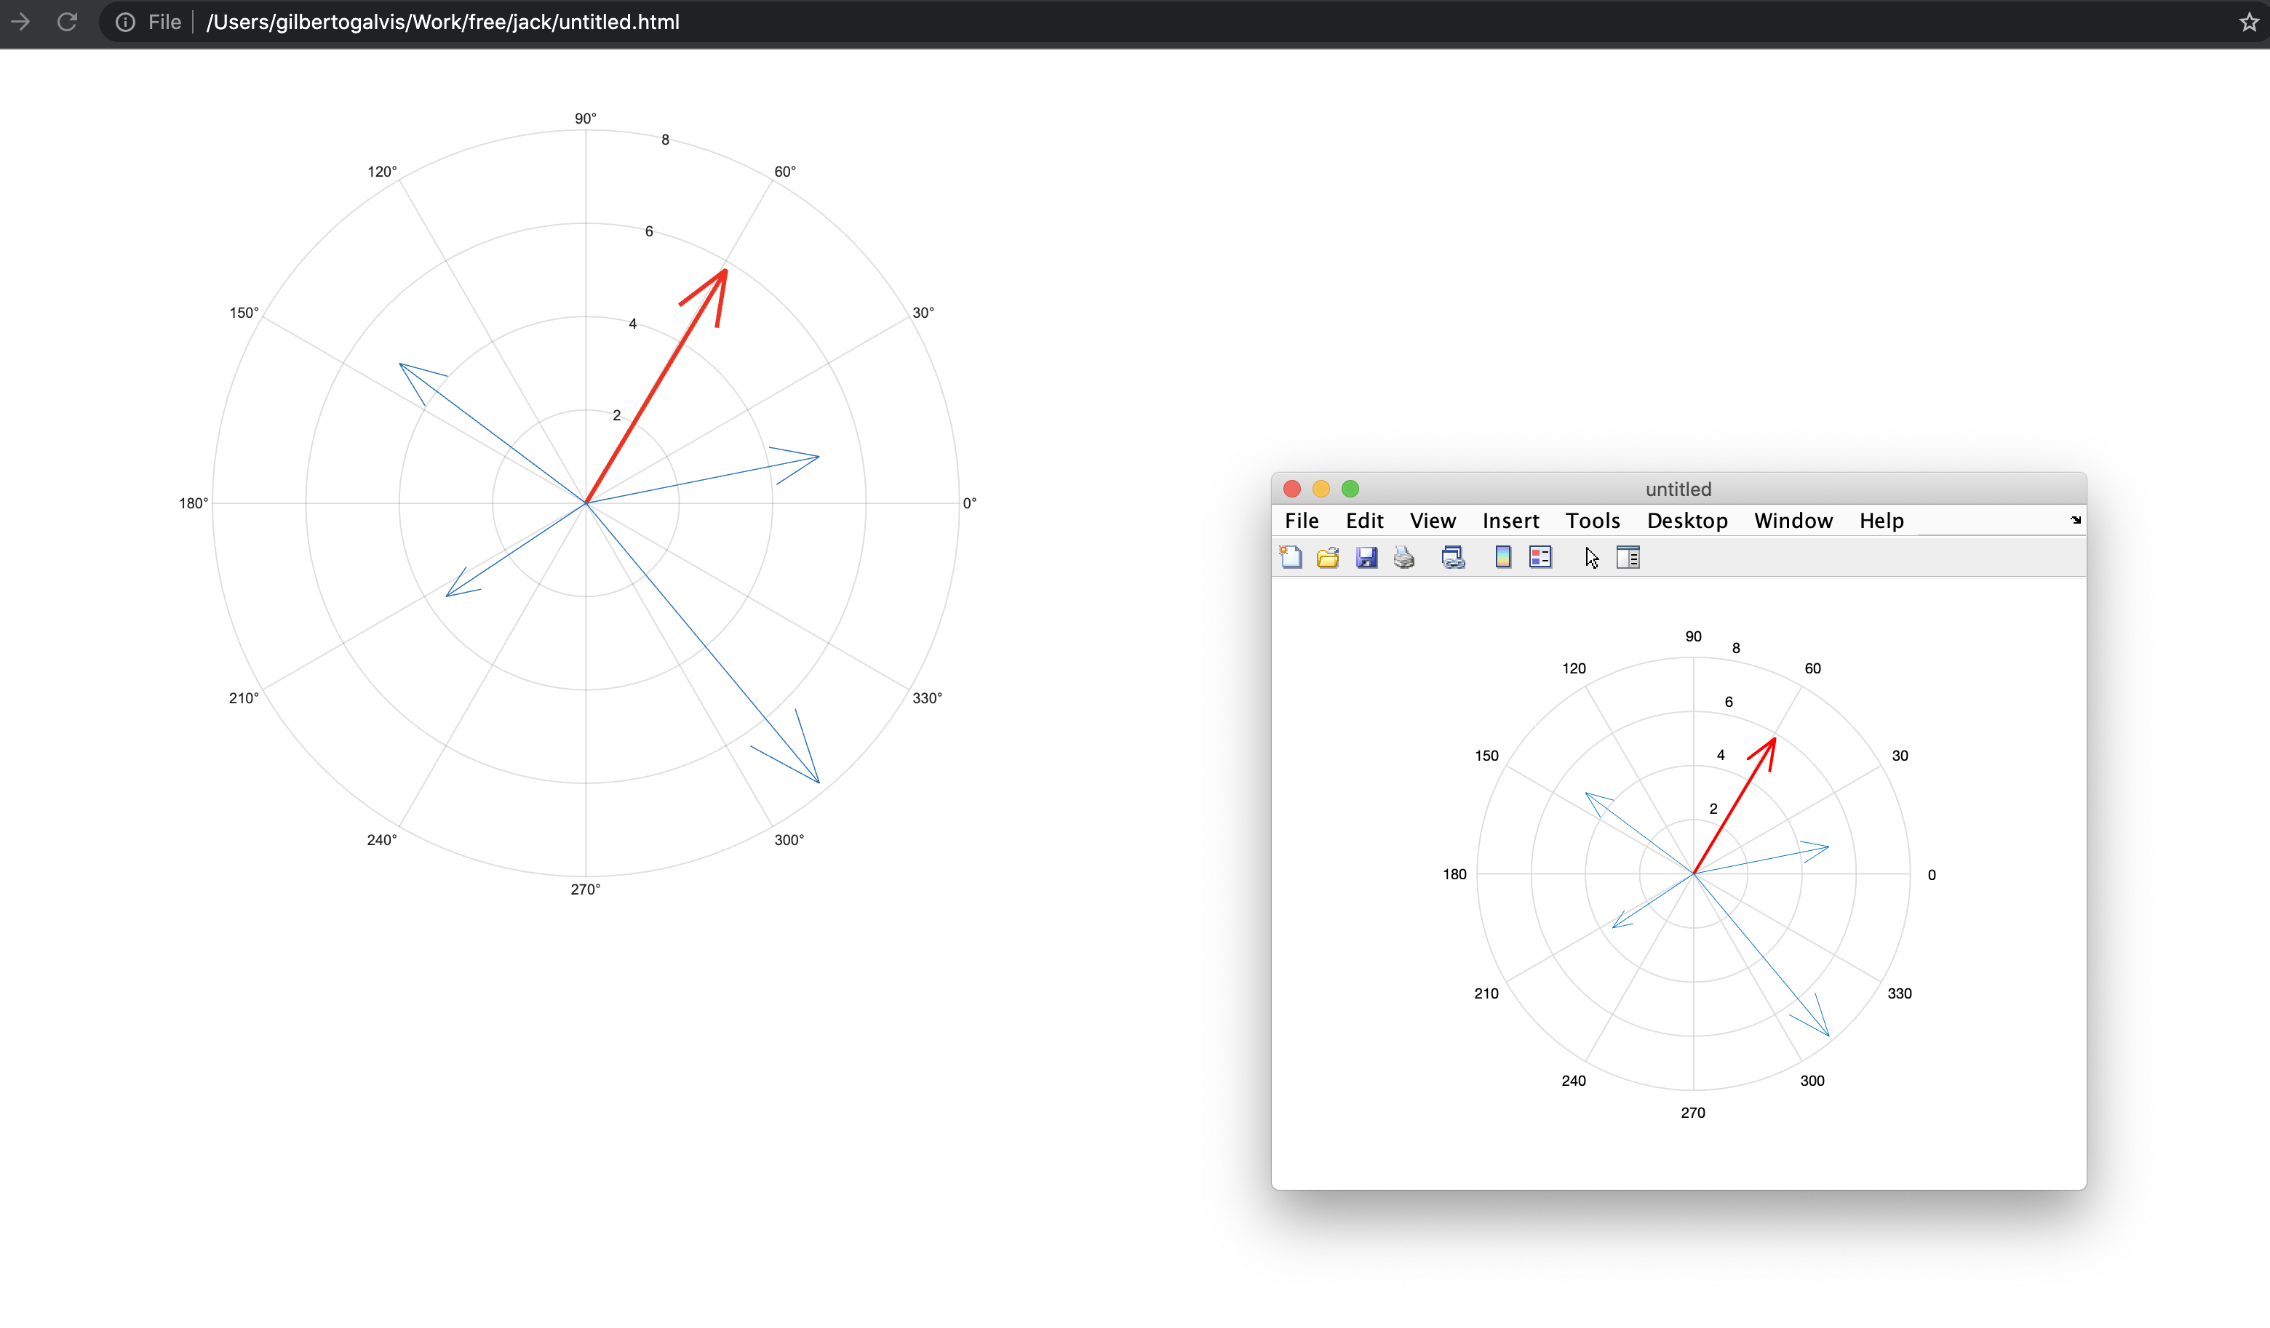
Task: Print the figure using printer icon
Action: pos(1403,557)
